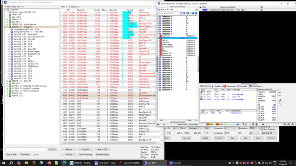This screenshot has width=296, height=166.
Task: Open taskbar search magnifier
Action: point(11,163)
